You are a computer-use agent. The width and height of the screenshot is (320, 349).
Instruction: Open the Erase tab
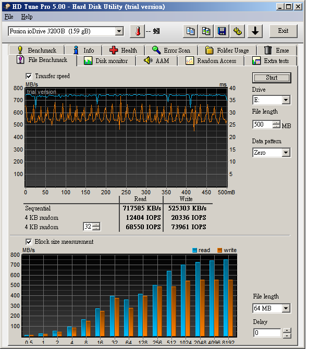coord(277,51)
